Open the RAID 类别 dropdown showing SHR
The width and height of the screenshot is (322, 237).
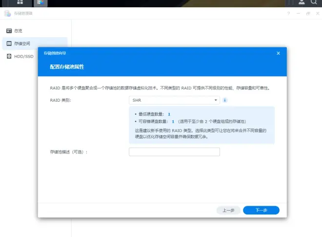point(174,100)
